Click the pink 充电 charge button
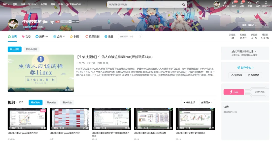Screen dimensions: 272x141 coord(234,92)
